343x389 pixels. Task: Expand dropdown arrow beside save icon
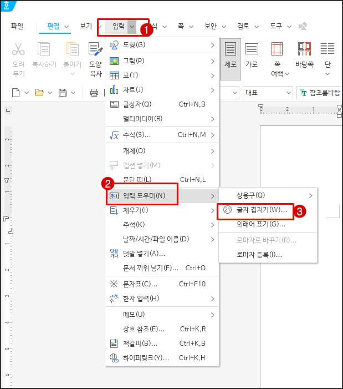(73, 93)
